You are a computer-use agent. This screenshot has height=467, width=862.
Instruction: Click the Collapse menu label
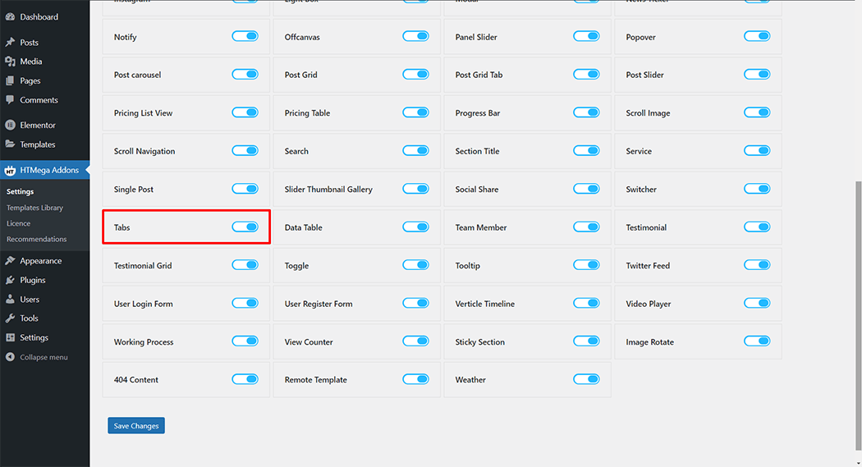[44, 357]
